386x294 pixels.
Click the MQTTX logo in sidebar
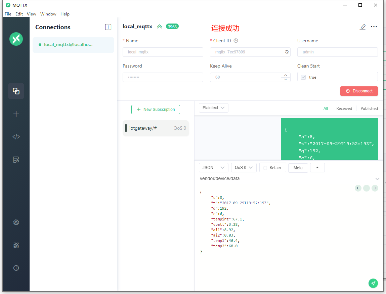pyautogui.click(x=16, y=39)
